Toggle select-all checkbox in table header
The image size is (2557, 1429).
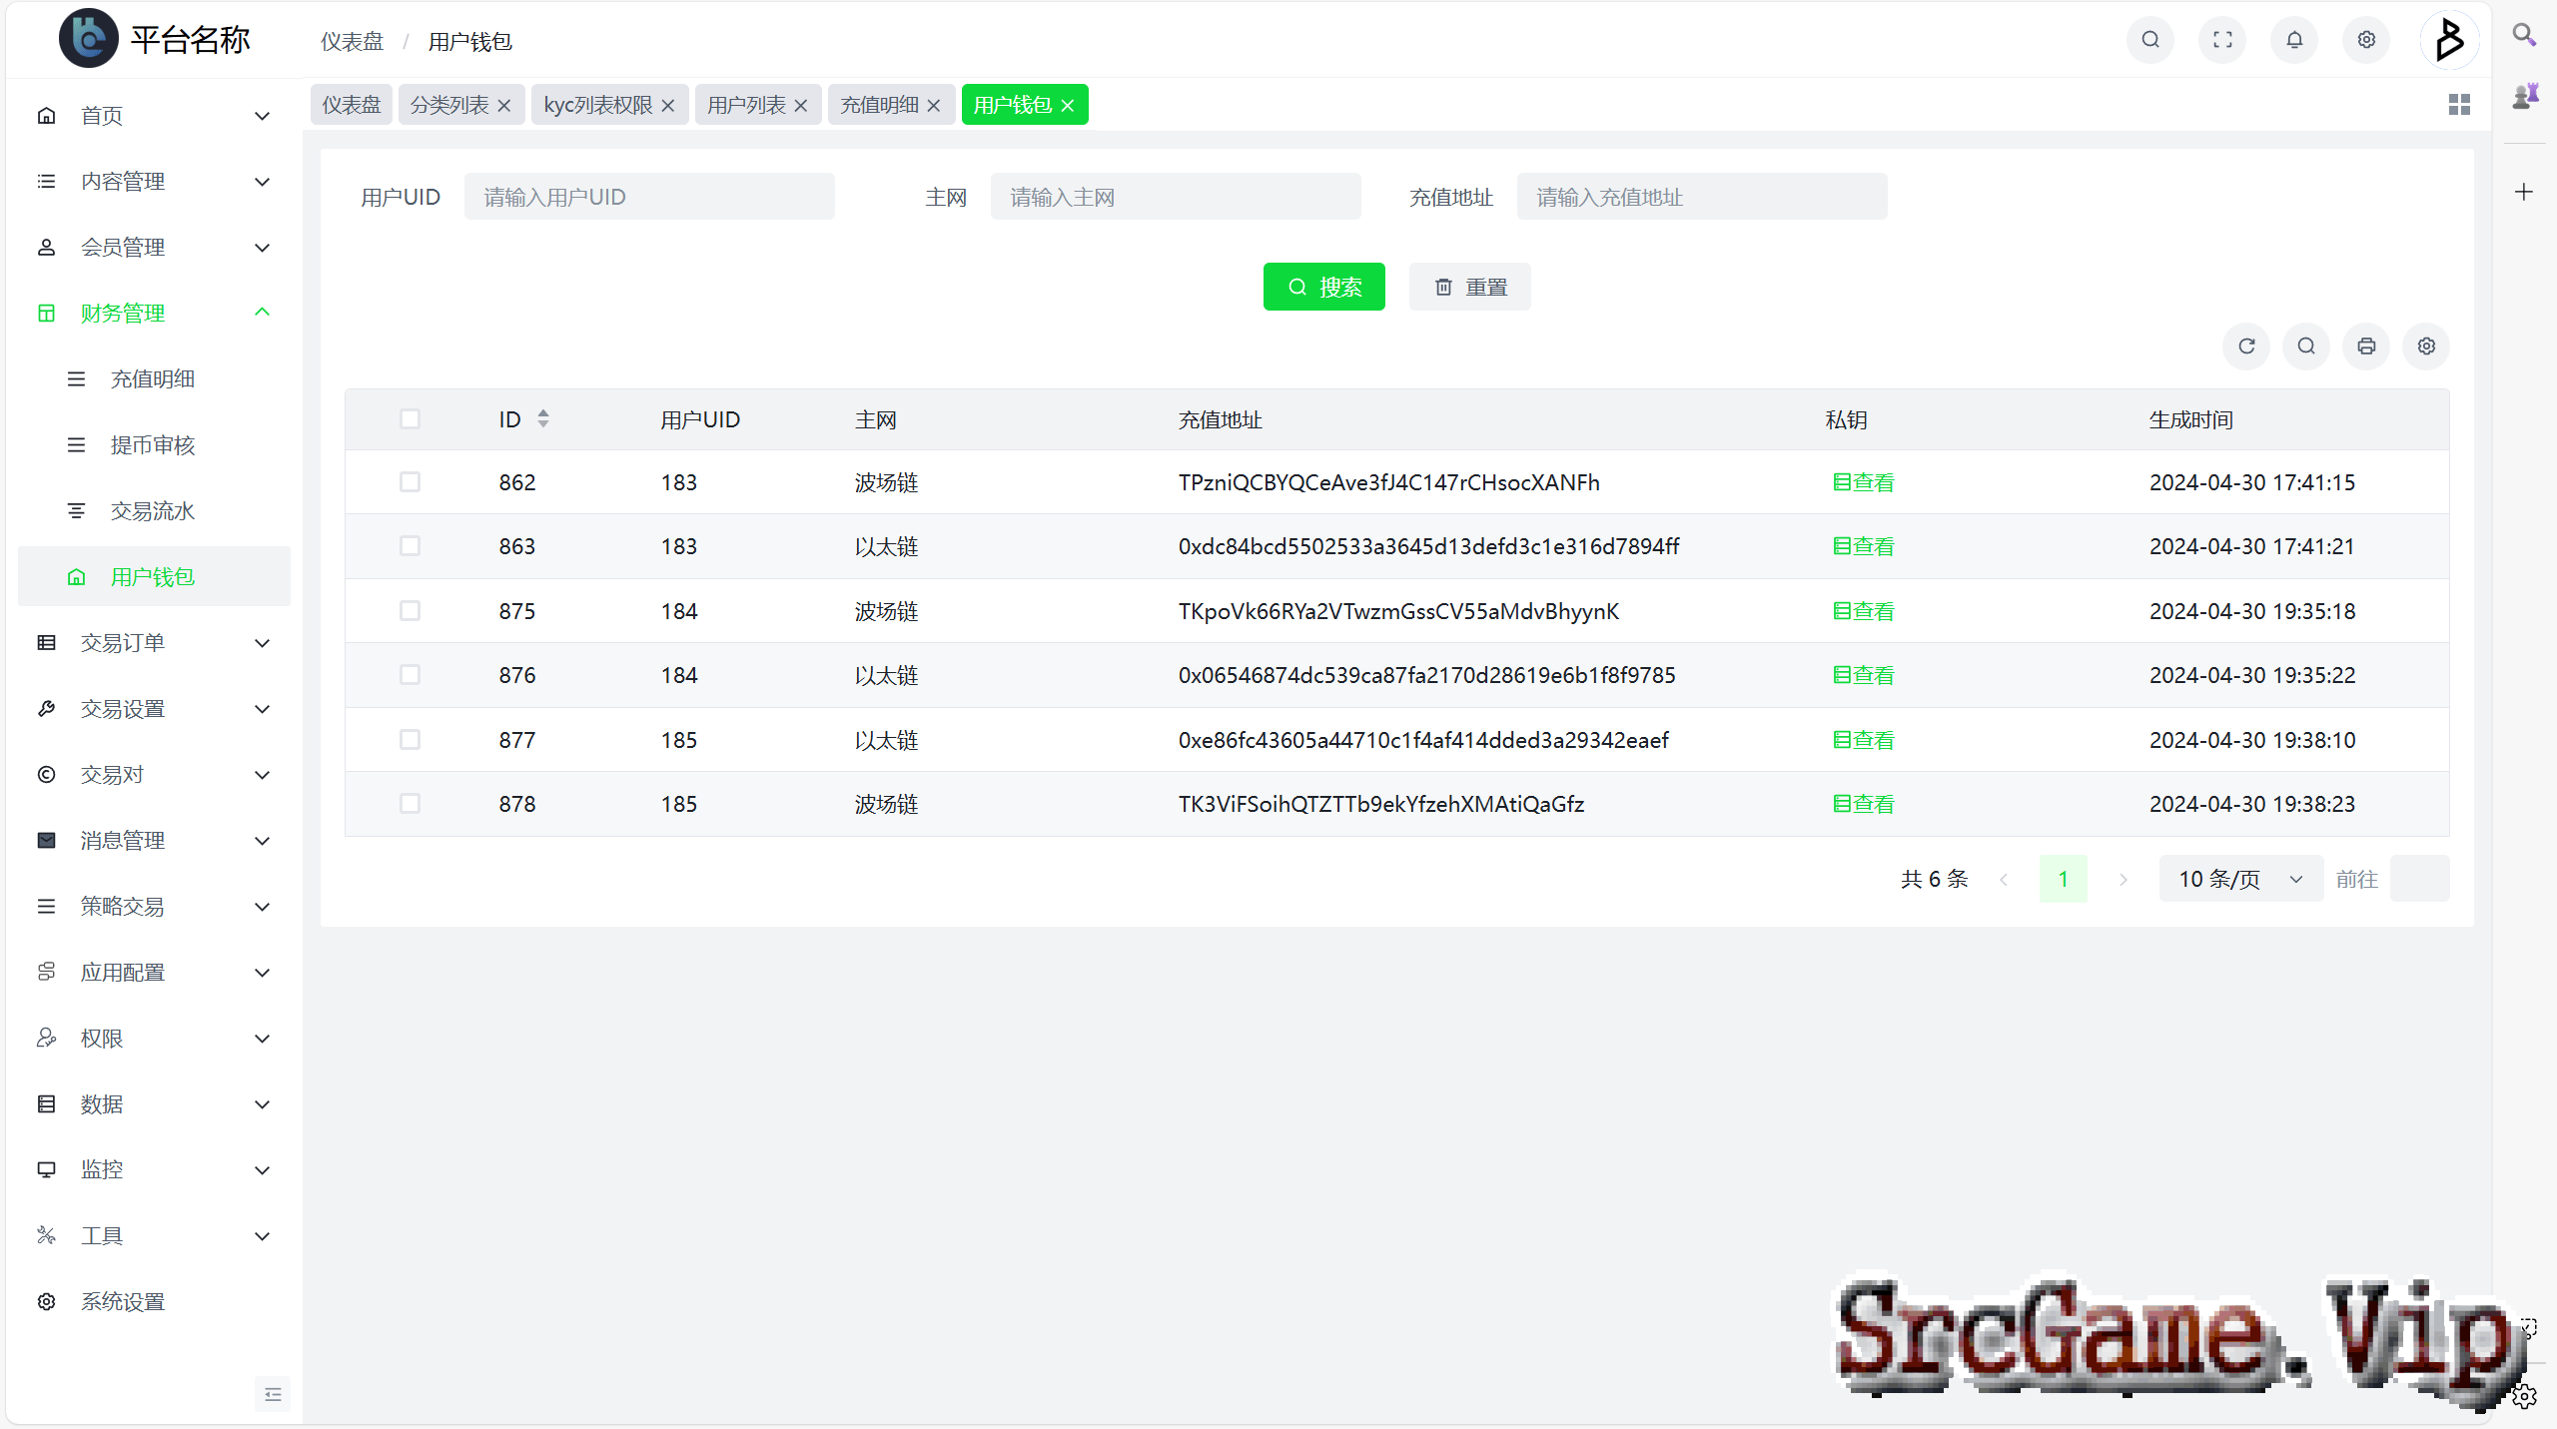(410, 418)
